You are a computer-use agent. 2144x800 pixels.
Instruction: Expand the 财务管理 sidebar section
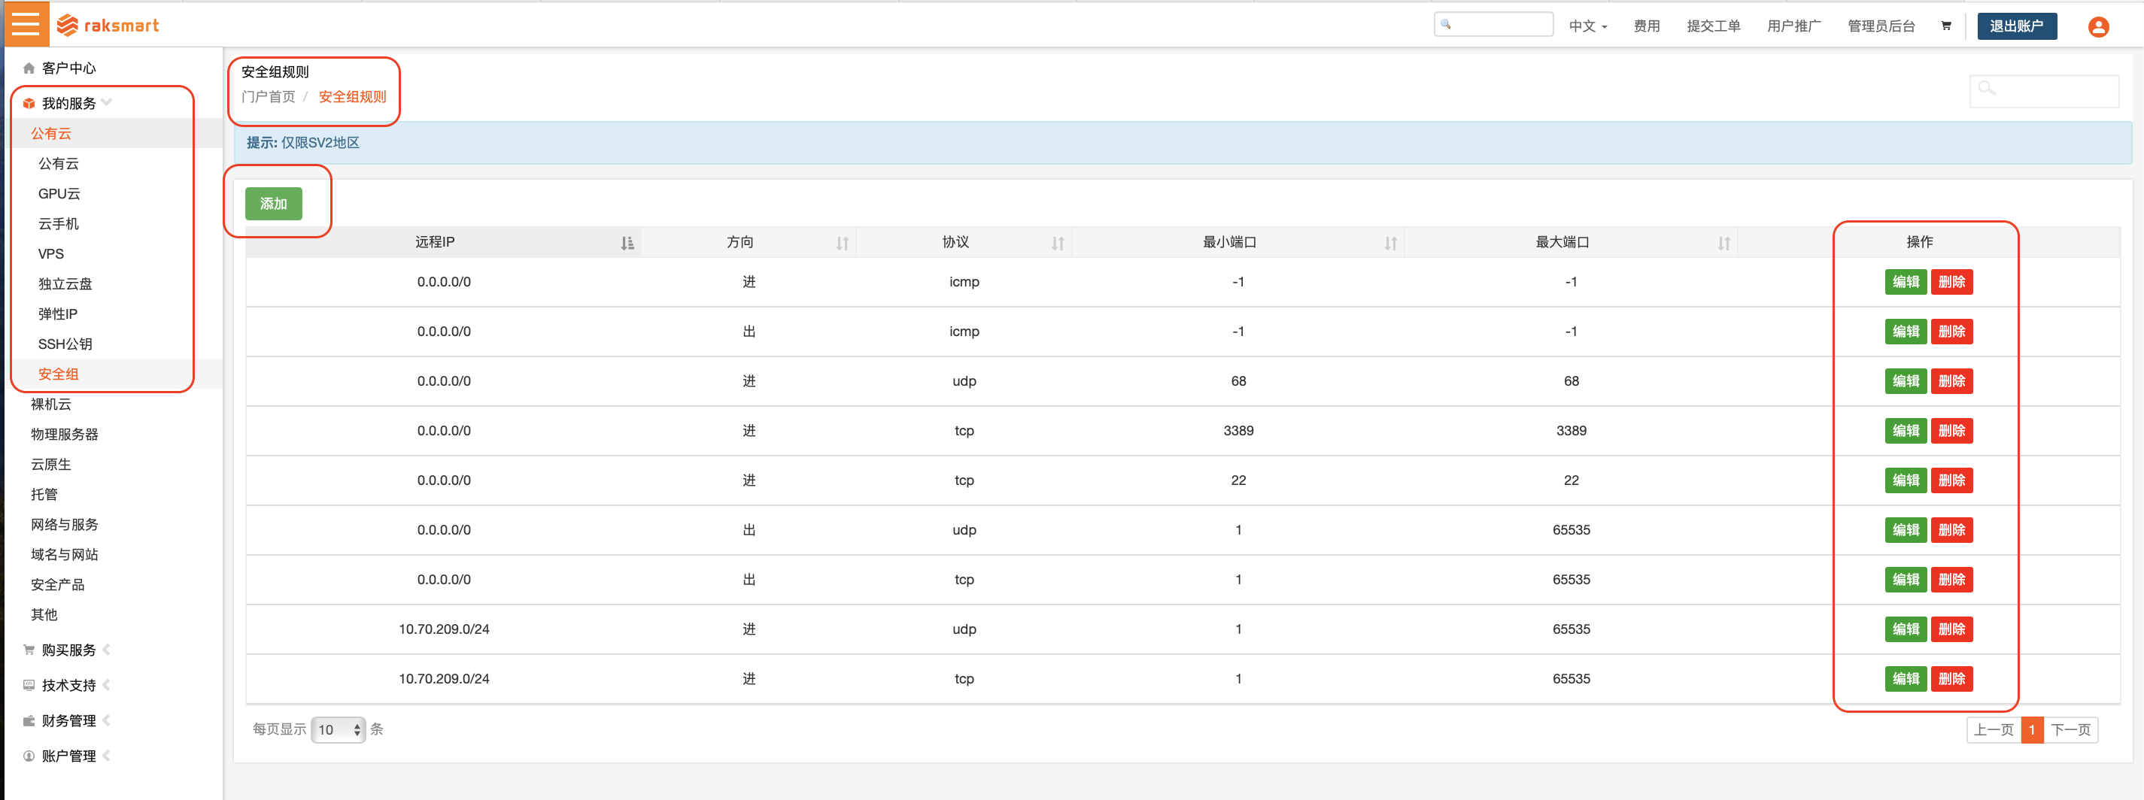click(x=68, y=720)
